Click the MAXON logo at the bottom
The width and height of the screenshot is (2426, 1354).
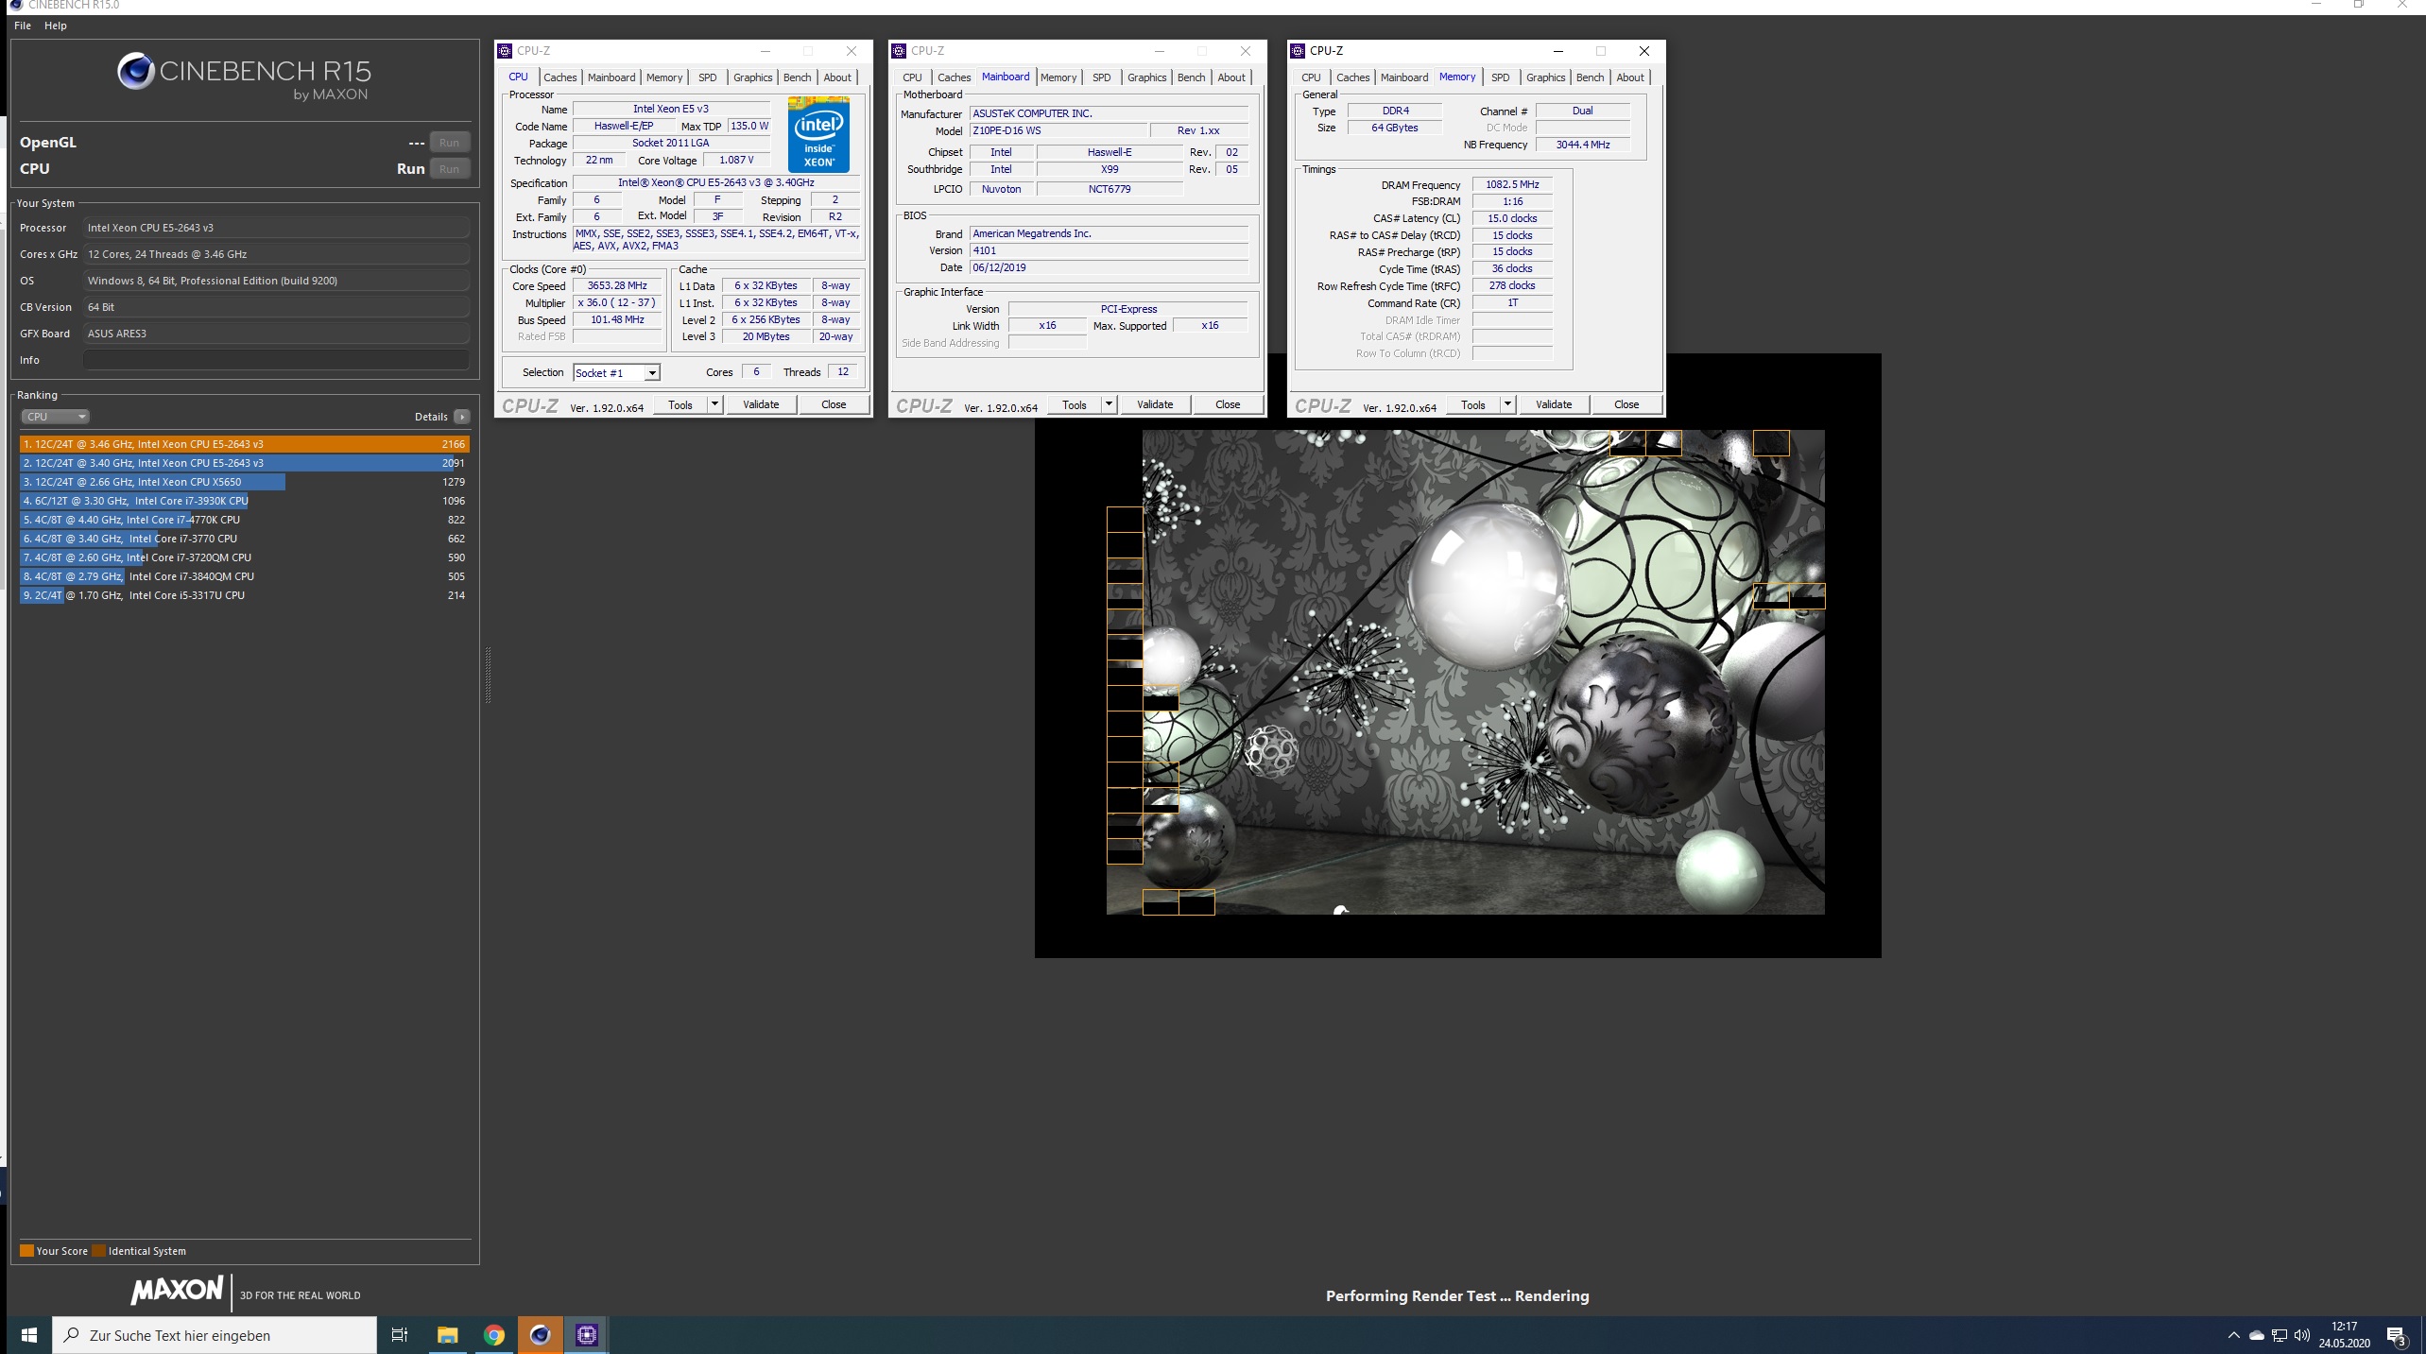[178, 1291]
